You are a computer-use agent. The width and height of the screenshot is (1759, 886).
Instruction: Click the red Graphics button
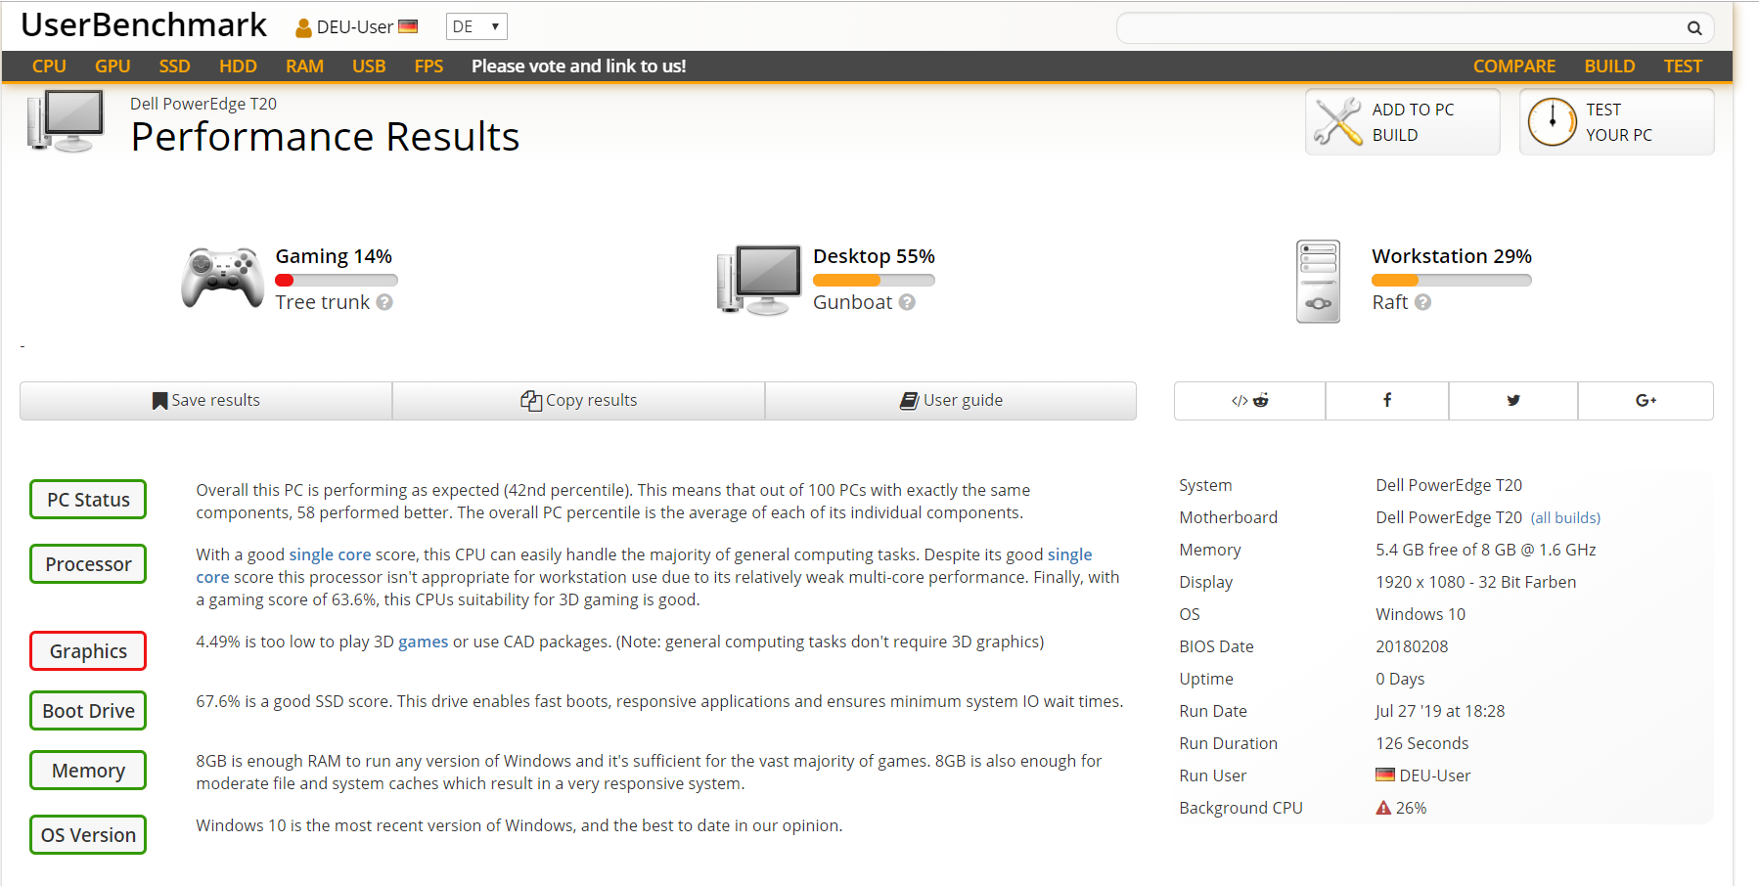[88, 651]
